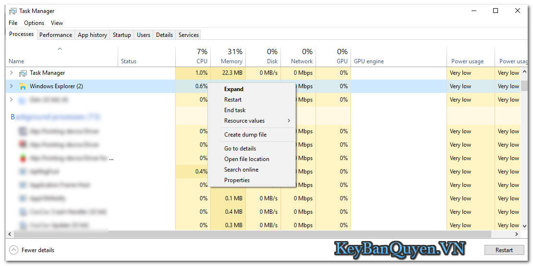Choose Go to details
The image size is (533, 266).
(252, 149)
